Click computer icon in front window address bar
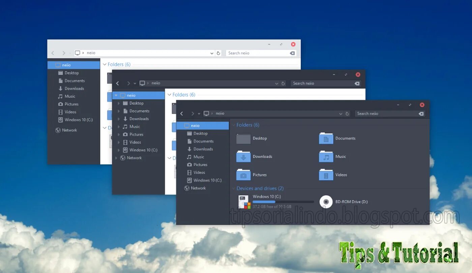 (206, 114)
